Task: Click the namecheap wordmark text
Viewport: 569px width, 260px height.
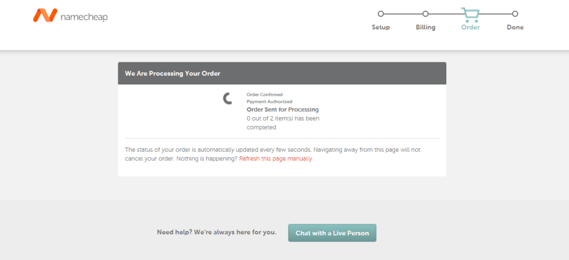Action: (x=83, y=17)
